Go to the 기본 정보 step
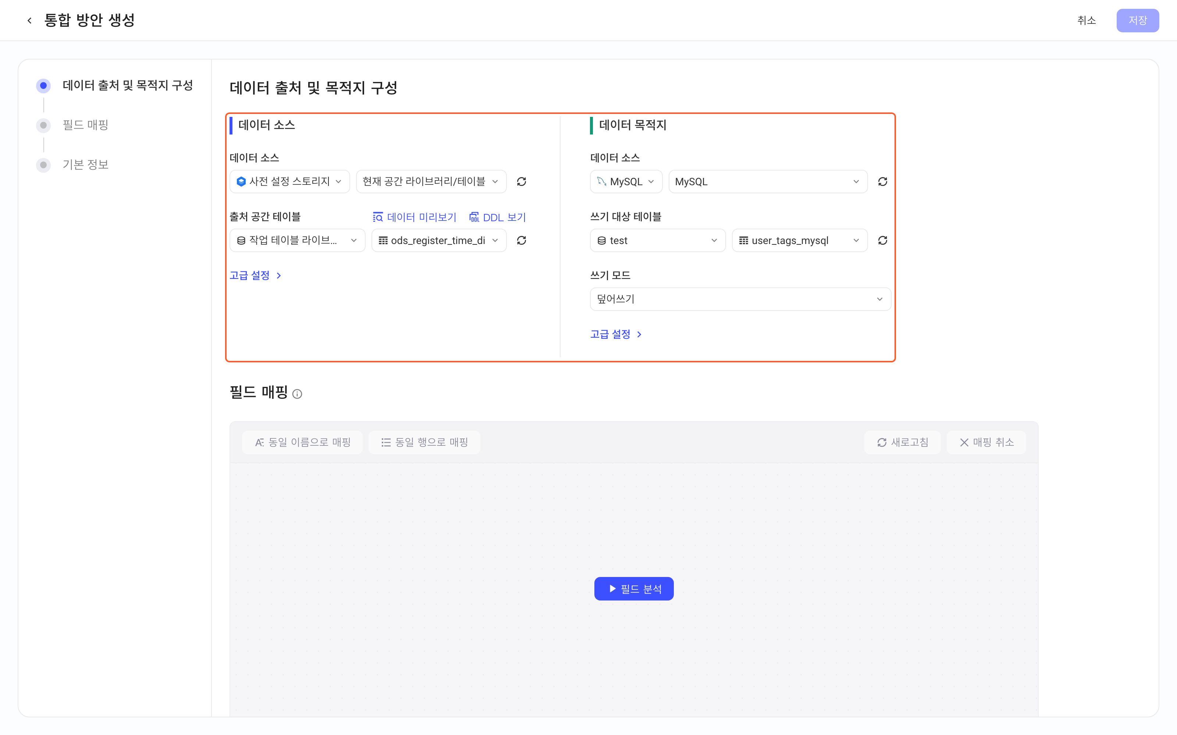This screenshot has height=735, width=1177. pos(73,165)
